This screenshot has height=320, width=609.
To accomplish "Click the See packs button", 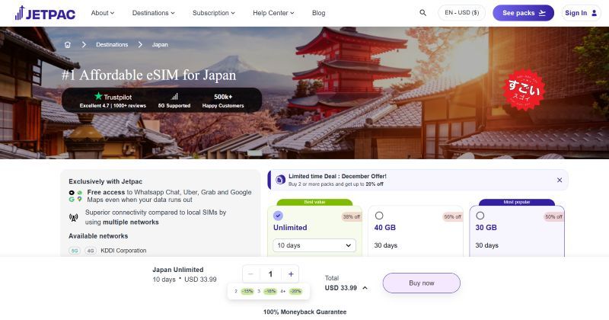I will 523,13.
